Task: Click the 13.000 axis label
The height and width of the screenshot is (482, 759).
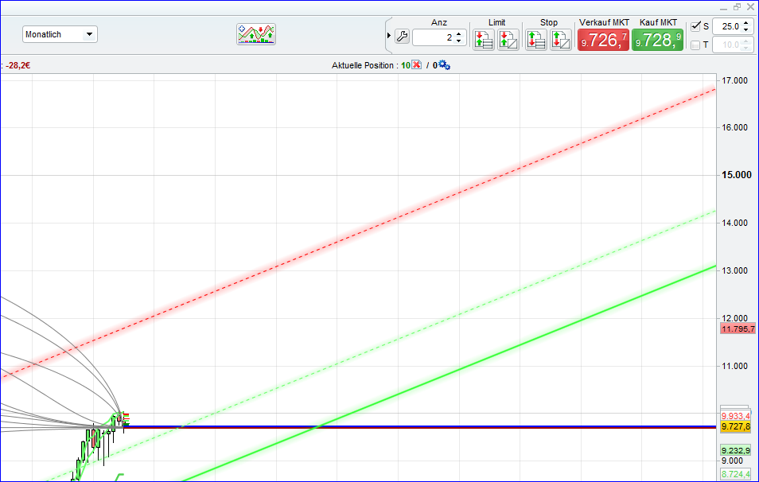Action: click(x=734, y=270)
